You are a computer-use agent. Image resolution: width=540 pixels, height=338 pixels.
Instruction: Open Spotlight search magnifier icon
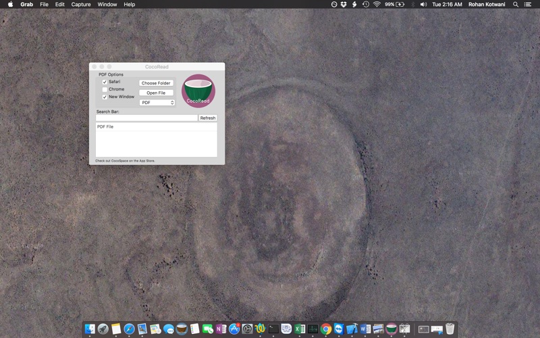click(x=516, y=4)
